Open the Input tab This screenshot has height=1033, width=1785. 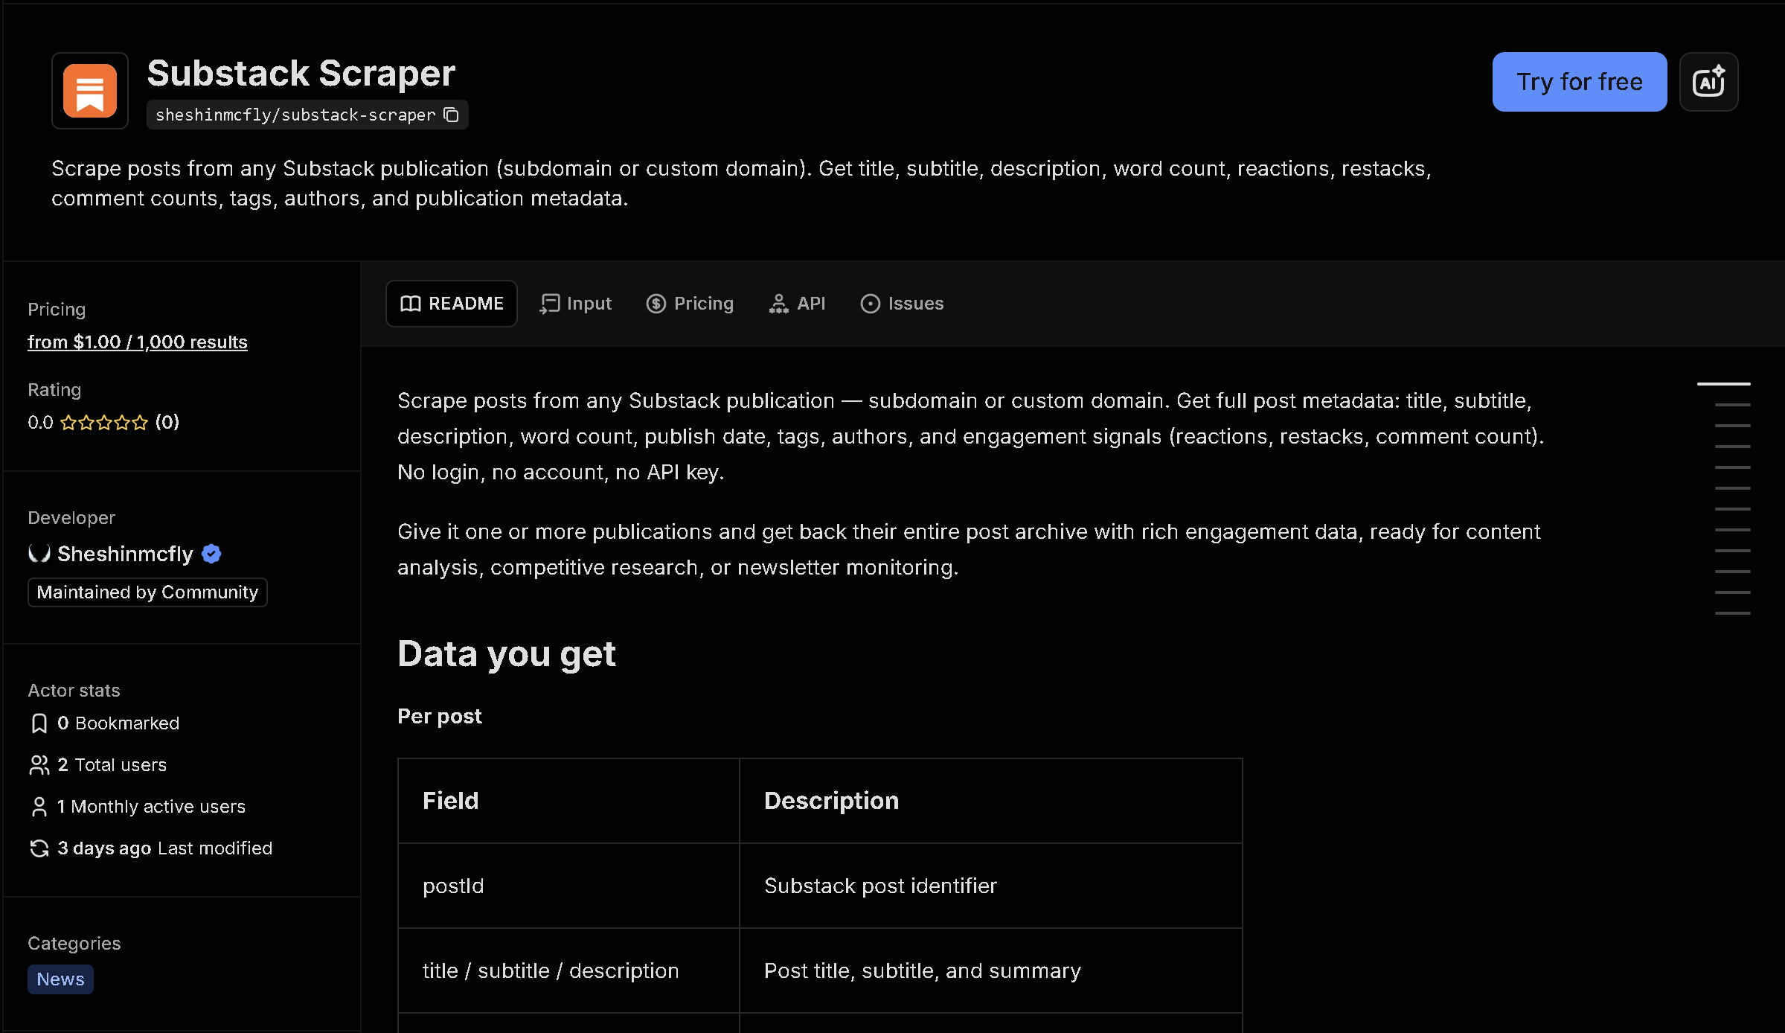point(575,304)
